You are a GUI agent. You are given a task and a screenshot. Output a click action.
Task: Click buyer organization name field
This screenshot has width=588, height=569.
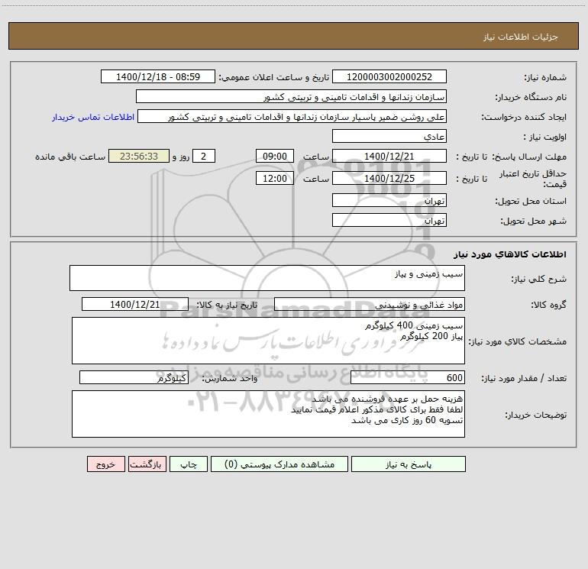point(291,96)
